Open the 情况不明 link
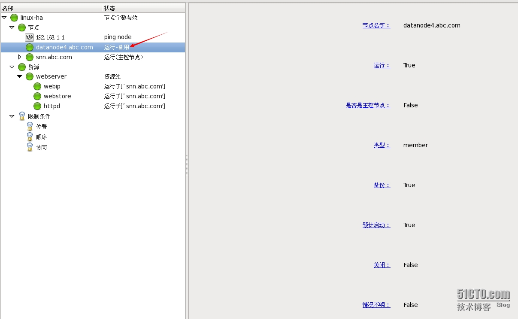The image size is (518, 319). coord(376,305)
